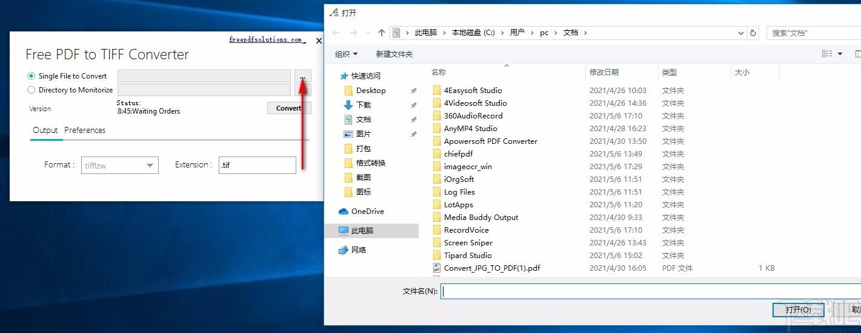Select the 360AudioRecord folder
861x333 pixels.
(473, 115)
